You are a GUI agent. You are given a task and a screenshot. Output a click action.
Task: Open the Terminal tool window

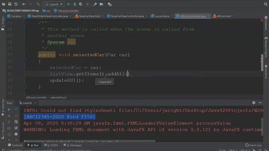click(15, 146)
